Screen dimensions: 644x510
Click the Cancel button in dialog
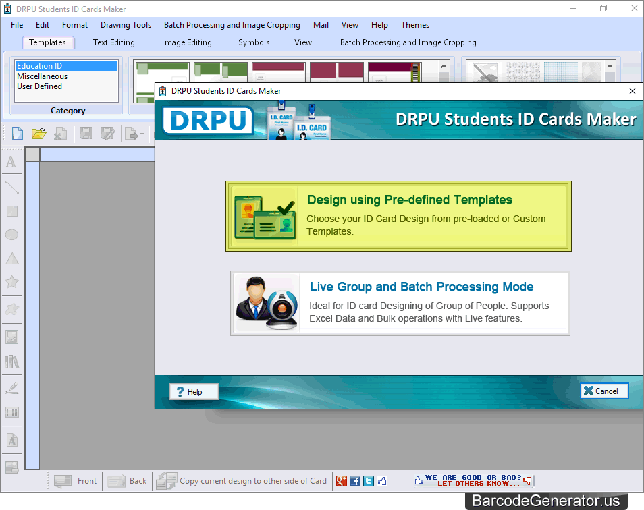[x=604, y=391]
